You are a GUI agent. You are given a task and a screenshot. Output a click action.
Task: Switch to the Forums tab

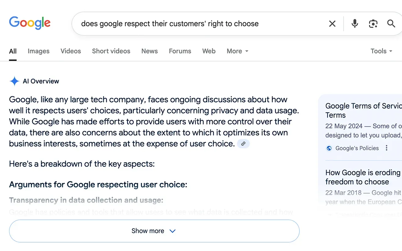[x=180, y=51]
